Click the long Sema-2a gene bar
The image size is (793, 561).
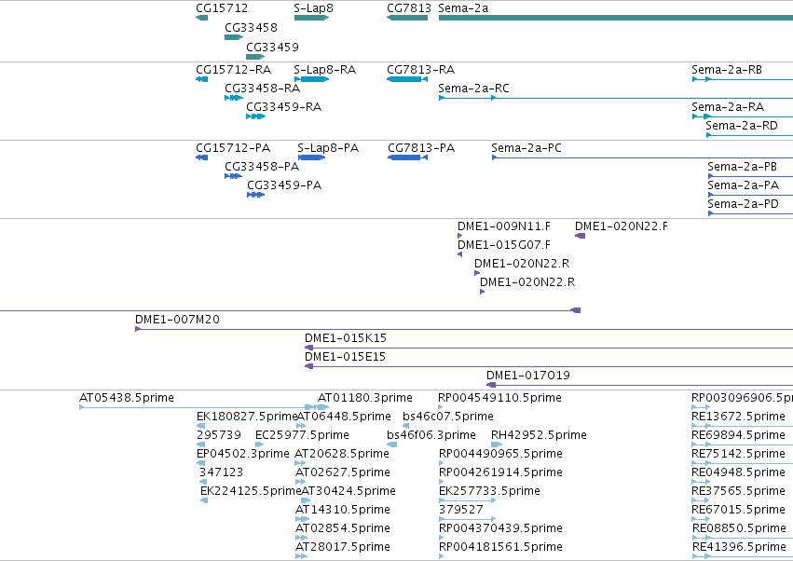616,18
